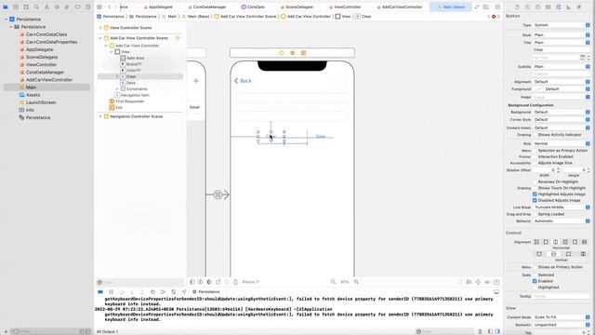Show the File inspector tab icon
595x335 pixels.
[x=517, y=7]
